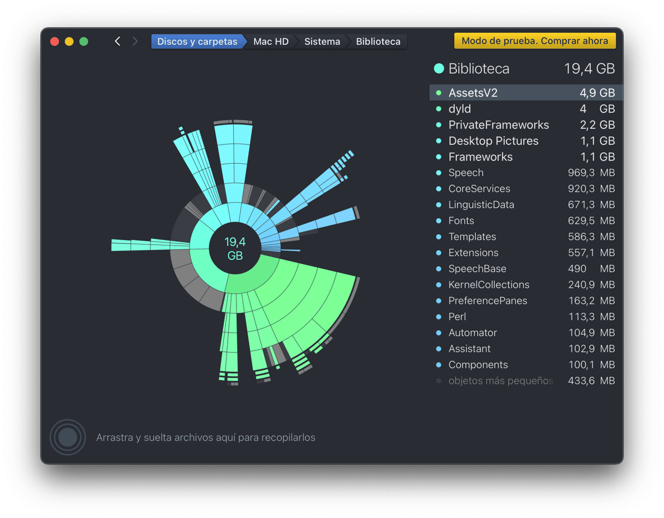Image resolution: width=664 pixels, height=518 pixels.
Task: Close the window with red button
Action: [55, 41]
